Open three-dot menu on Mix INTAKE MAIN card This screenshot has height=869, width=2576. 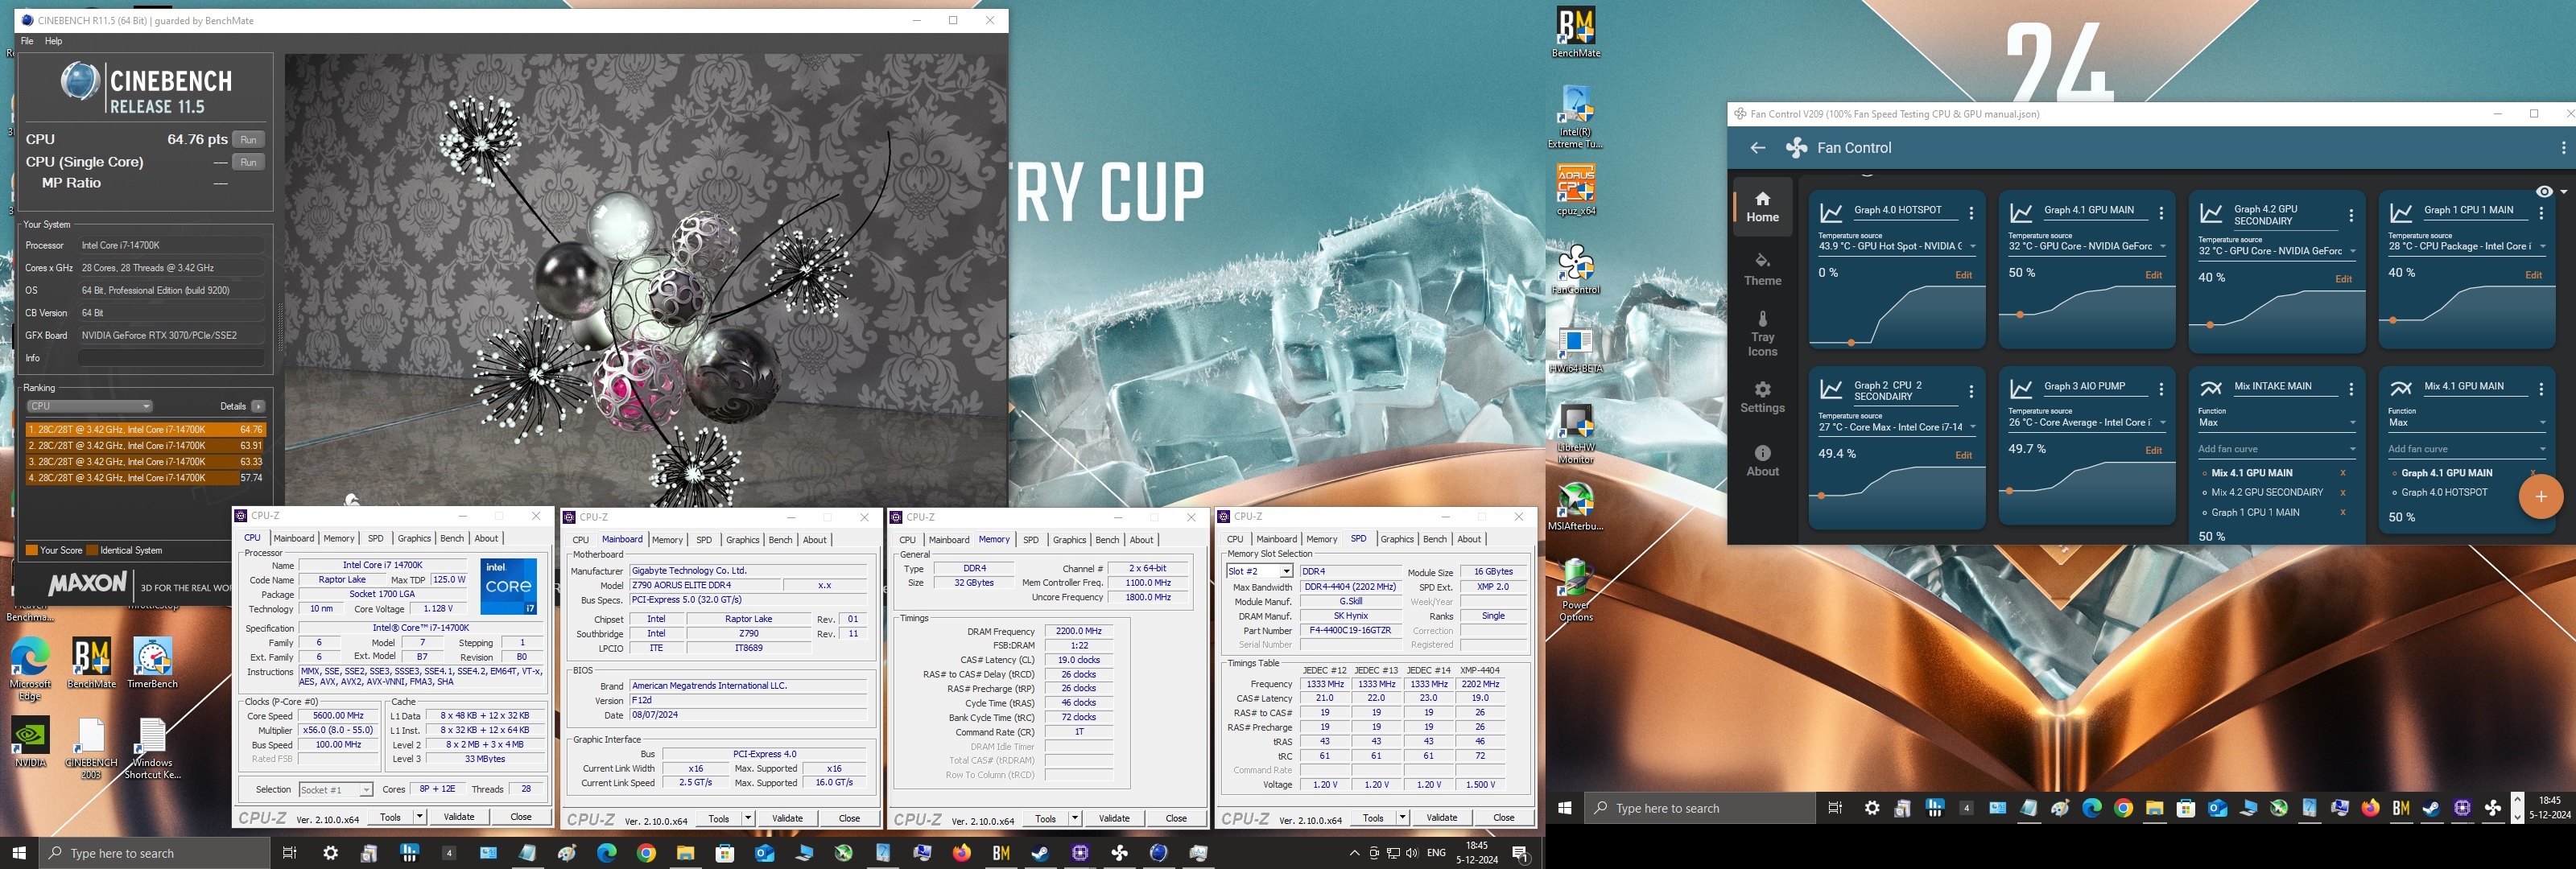[2351, 389]
